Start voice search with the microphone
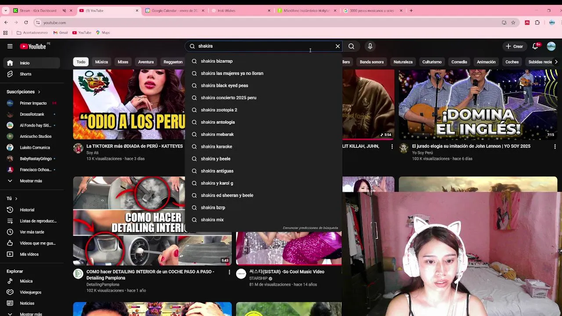 pos(370,46)
